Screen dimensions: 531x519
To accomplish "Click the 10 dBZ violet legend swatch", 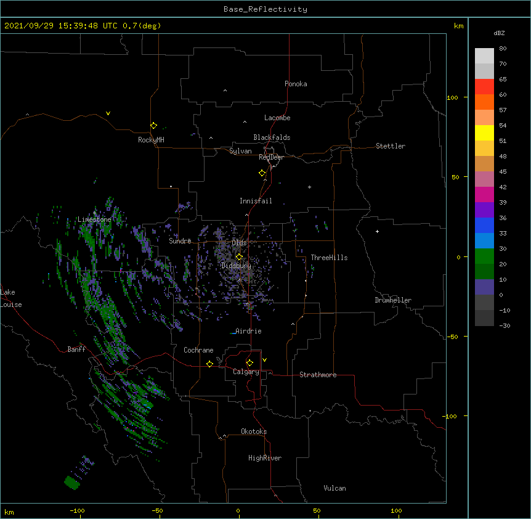I will (484, 287).
